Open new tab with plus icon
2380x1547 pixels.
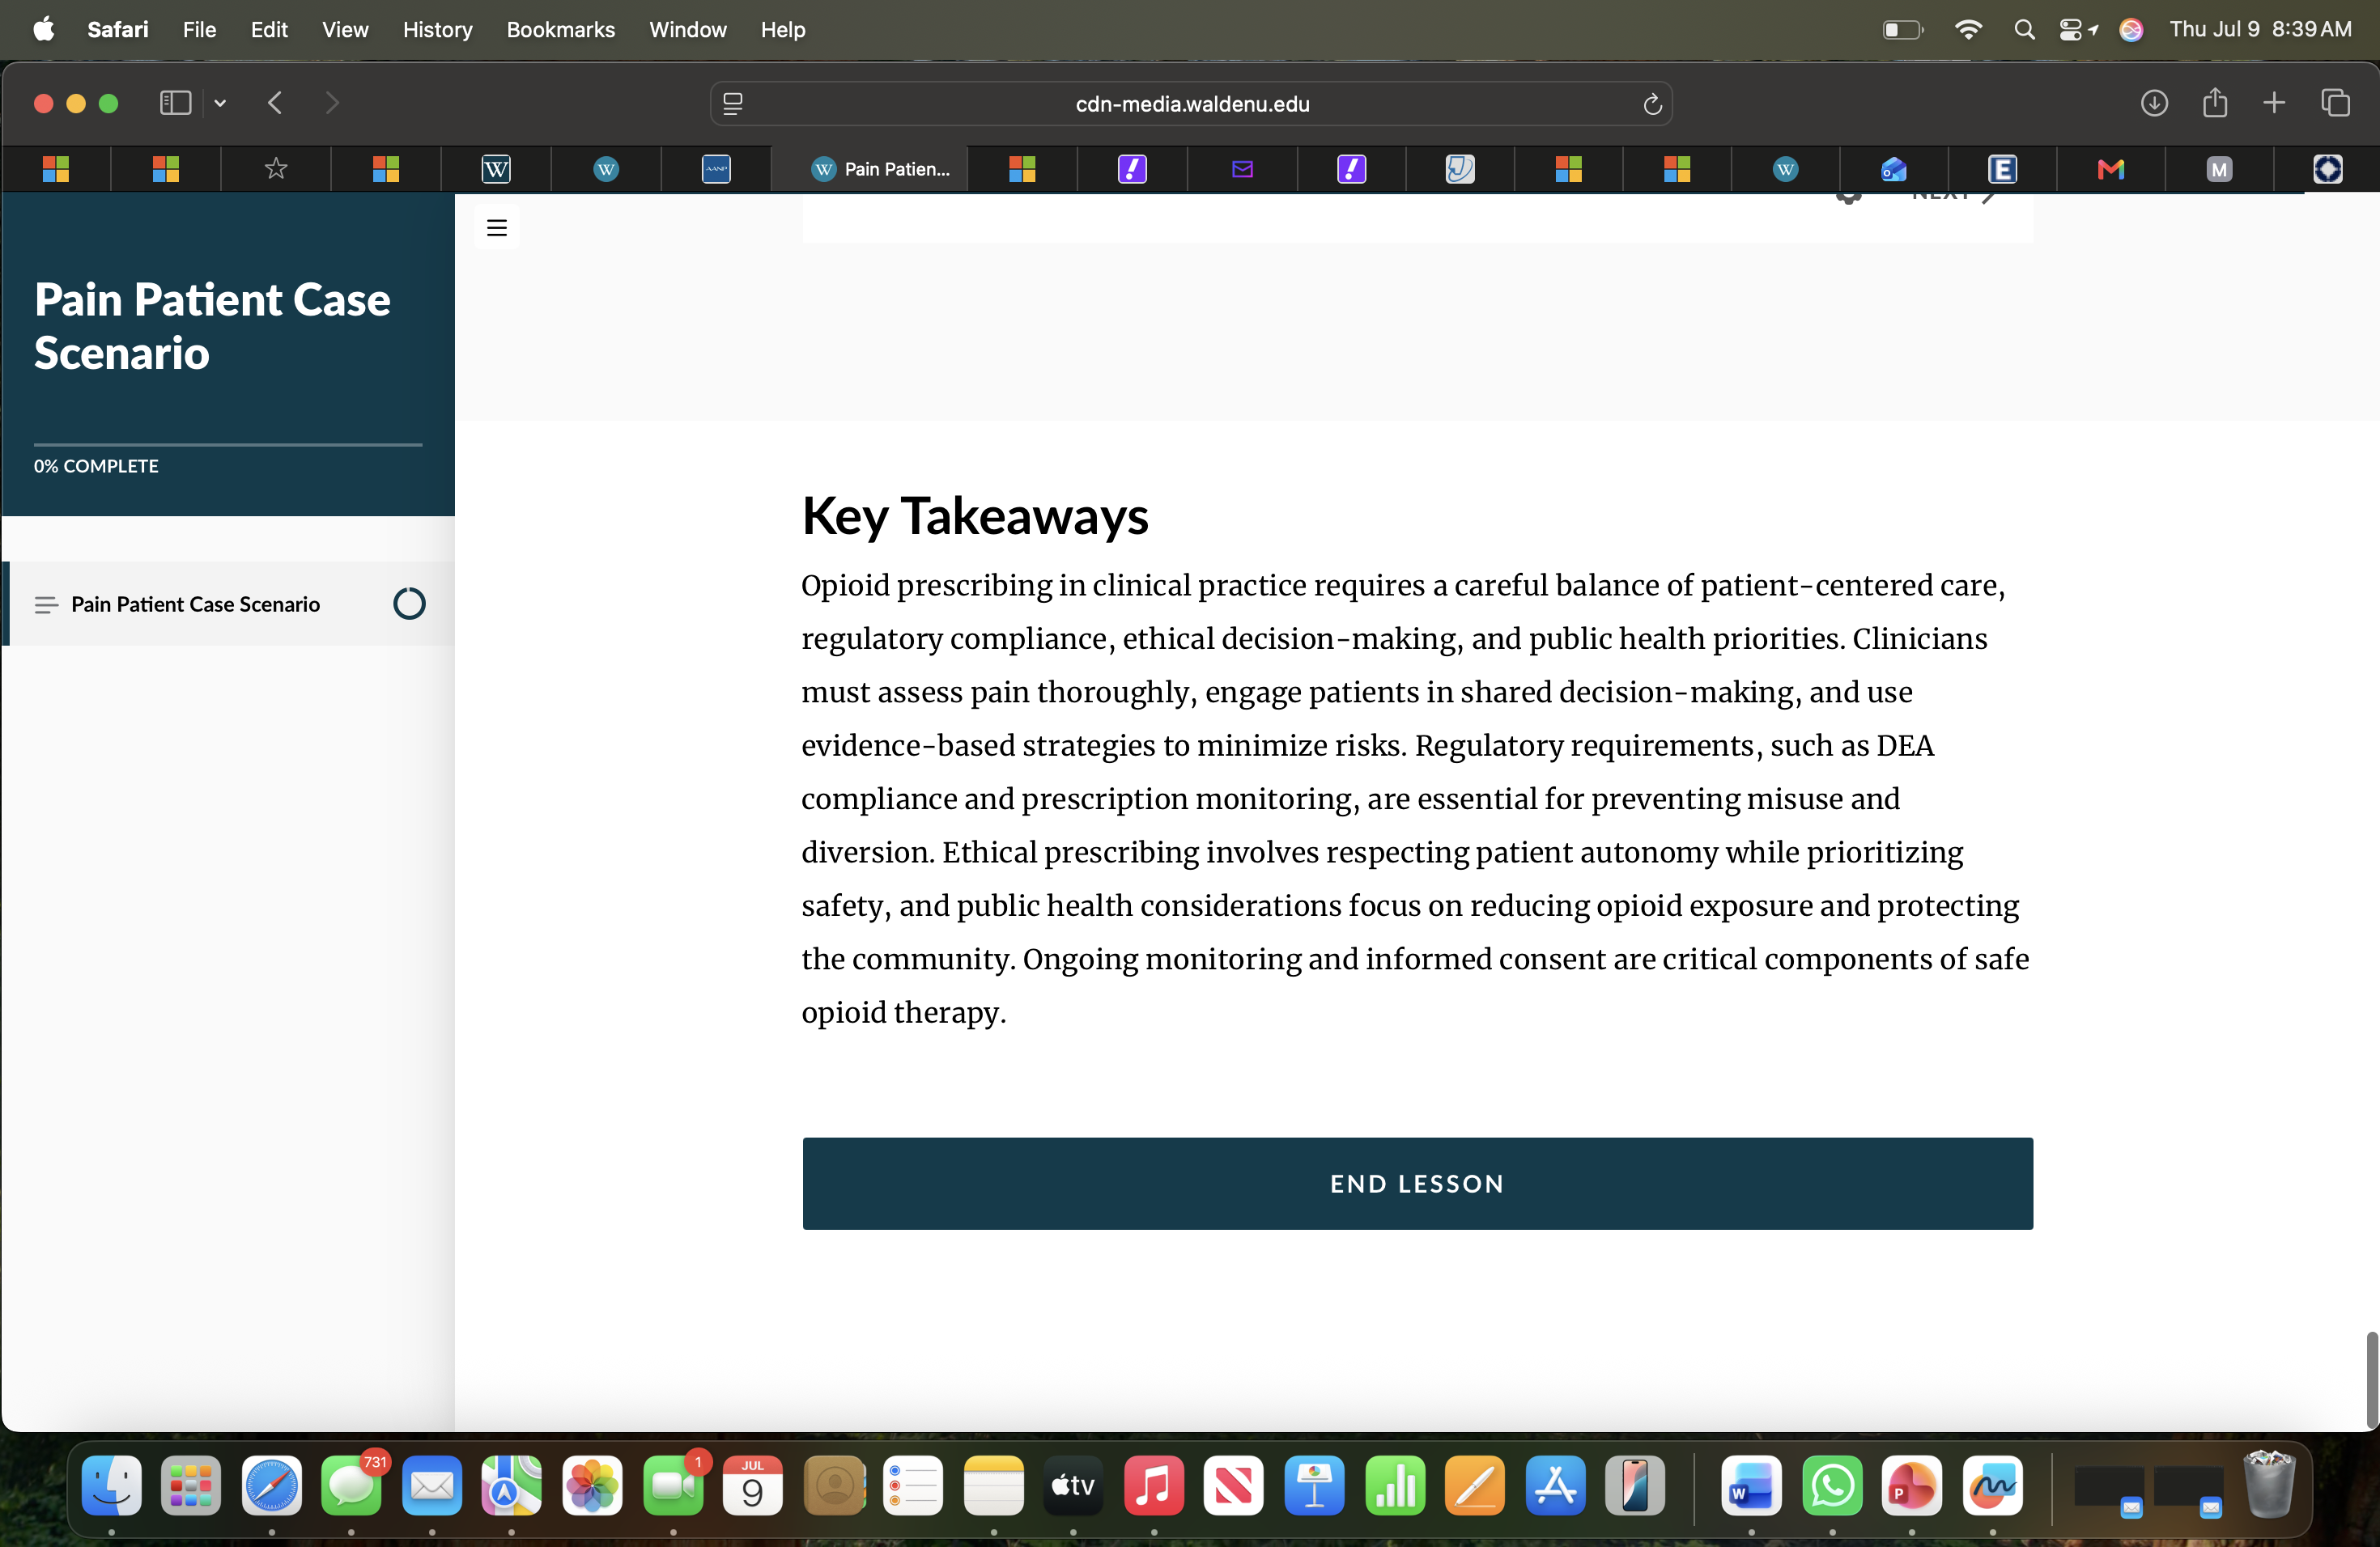[2274, 103]
